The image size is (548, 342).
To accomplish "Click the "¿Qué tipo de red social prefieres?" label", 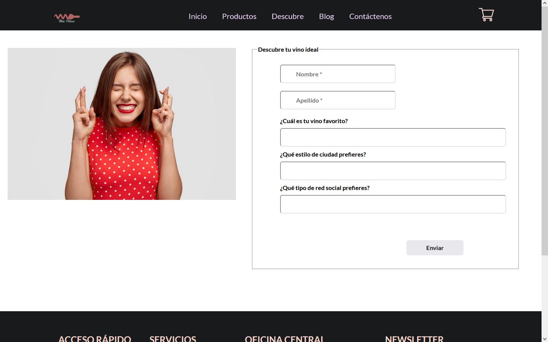I will click(325, 188).
